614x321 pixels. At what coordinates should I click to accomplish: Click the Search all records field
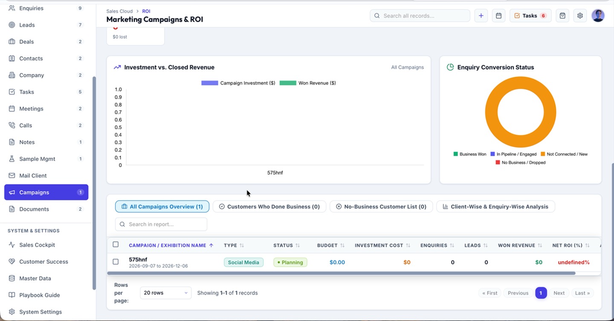(420, 16)
